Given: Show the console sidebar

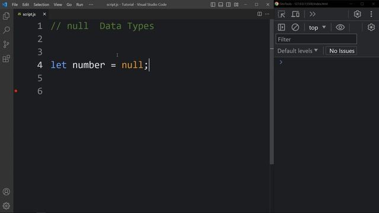Looking at the screenshot, I should (281, 27).
